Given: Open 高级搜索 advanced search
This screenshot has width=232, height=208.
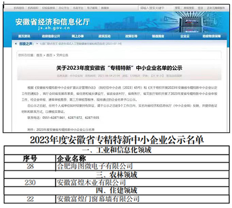Looking at the screenshot, I should [x=189, y=8].
